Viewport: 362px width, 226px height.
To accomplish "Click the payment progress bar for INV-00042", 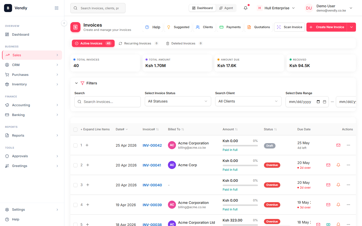I will 240,146.
